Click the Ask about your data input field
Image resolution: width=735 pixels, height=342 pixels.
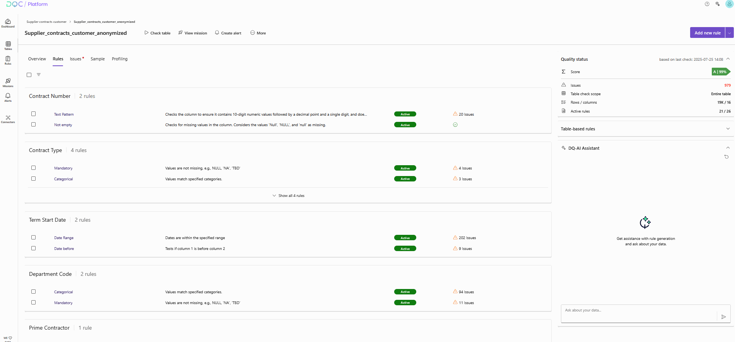[639, 314]
